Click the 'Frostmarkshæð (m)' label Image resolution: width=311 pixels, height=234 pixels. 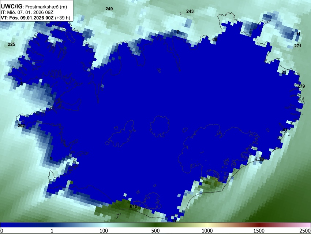tap(46, 7)
